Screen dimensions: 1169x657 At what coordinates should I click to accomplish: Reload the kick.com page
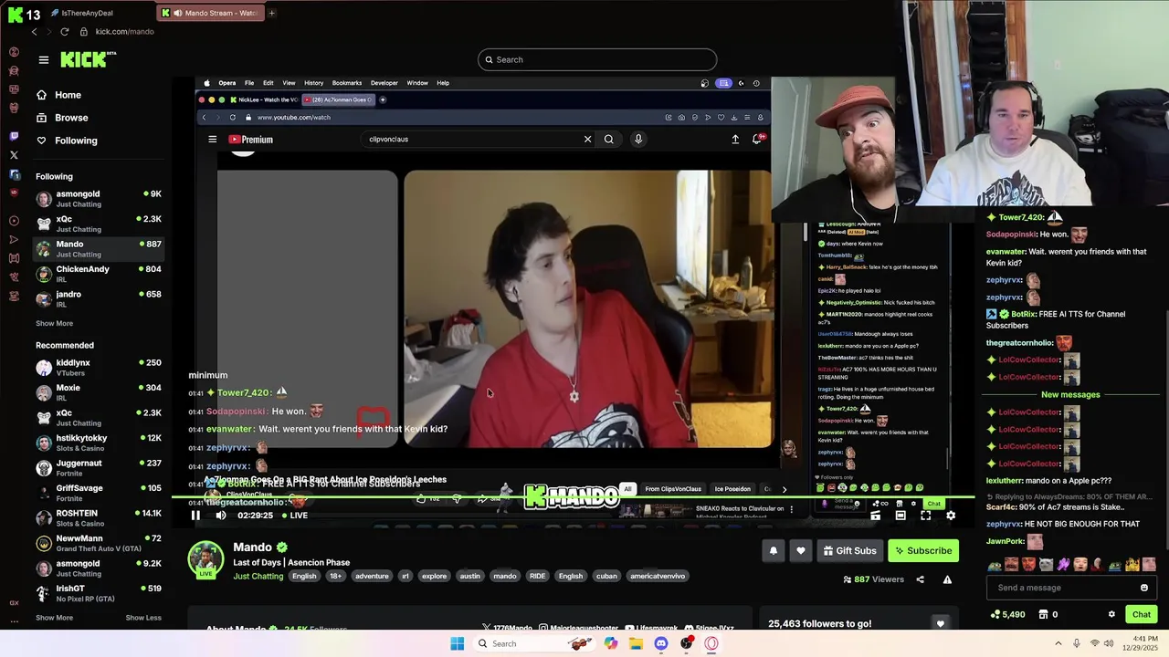click(x=64, y=31)
